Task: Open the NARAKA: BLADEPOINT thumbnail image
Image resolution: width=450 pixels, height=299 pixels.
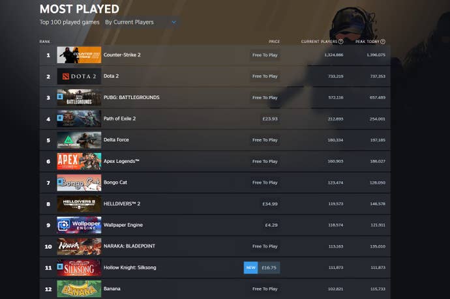Action: point(79,246)
